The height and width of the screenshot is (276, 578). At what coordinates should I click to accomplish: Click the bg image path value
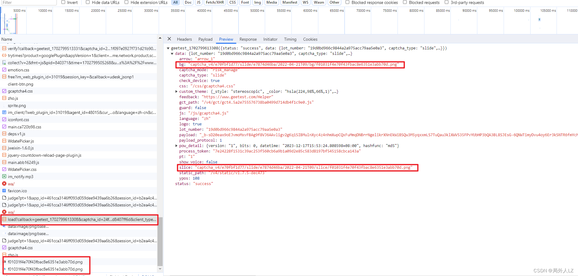pyautogui.click(x=294, y=64)
